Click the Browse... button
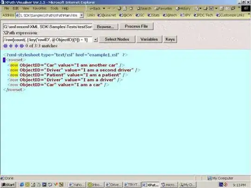251x188 pixels. 106,27
